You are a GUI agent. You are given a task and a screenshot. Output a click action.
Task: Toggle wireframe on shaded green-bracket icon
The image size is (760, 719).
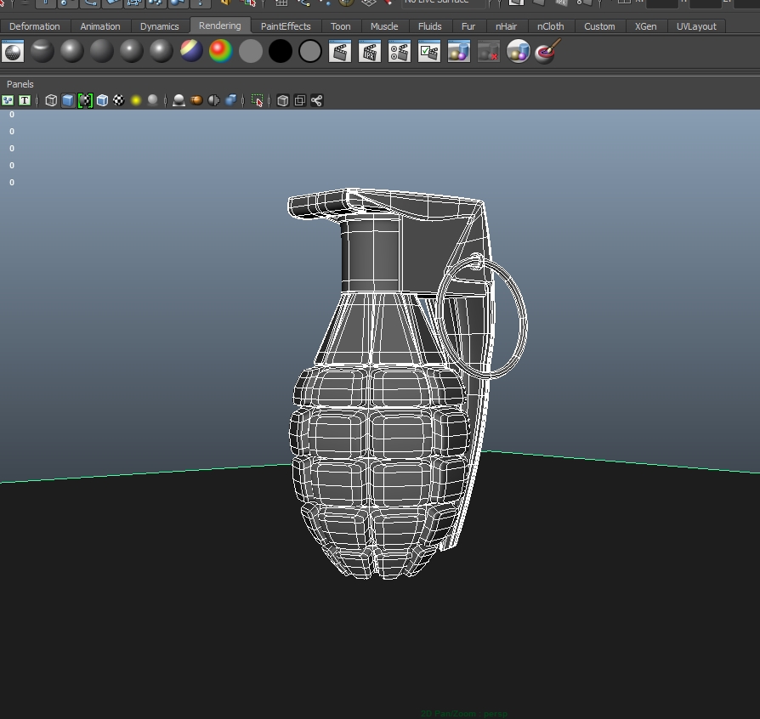pos(85,100)
